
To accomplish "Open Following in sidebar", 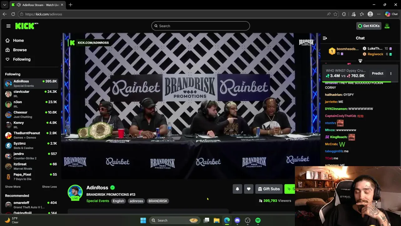I will (x=22, y=59).
